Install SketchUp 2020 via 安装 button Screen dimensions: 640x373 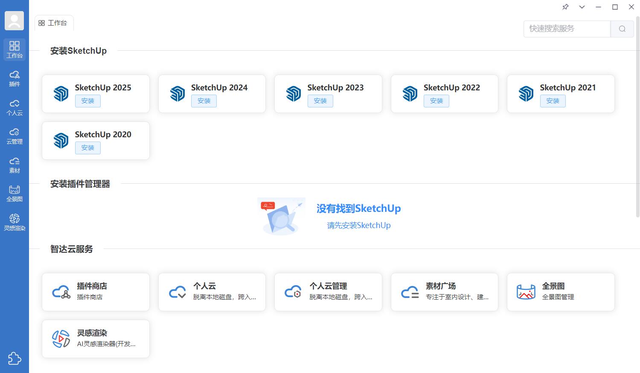click(x=88, y=148)
